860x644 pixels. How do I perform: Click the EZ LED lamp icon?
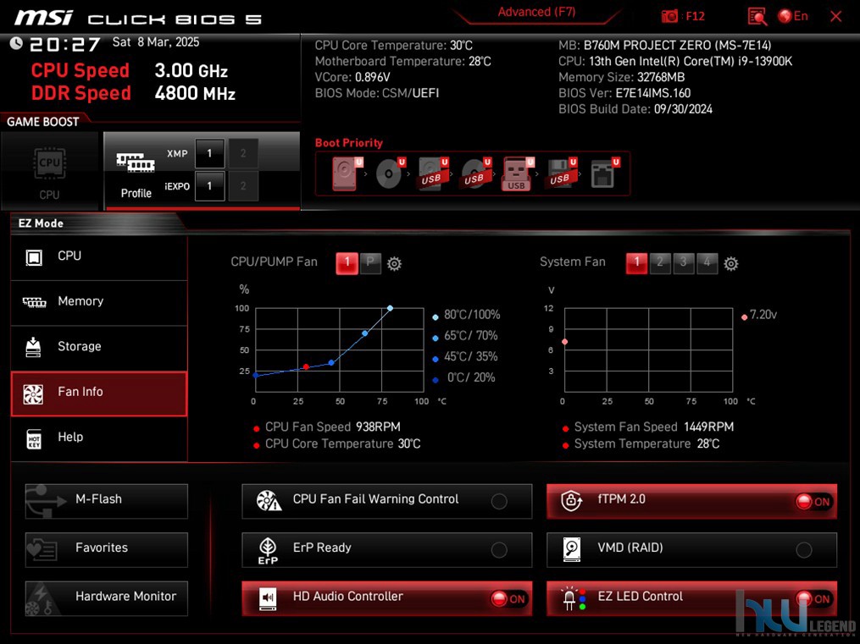pyautogui.click(x=573, y=598)
